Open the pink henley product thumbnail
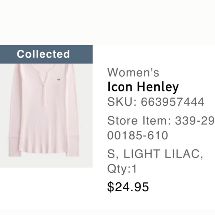Viewport: 215px width, 215px height. coord(46,115)
